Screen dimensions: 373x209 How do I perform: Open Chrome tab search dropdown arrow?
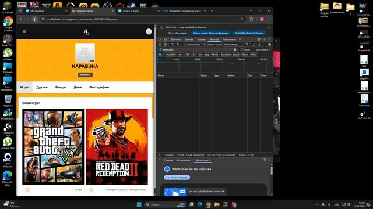click(x=20, y=11)
